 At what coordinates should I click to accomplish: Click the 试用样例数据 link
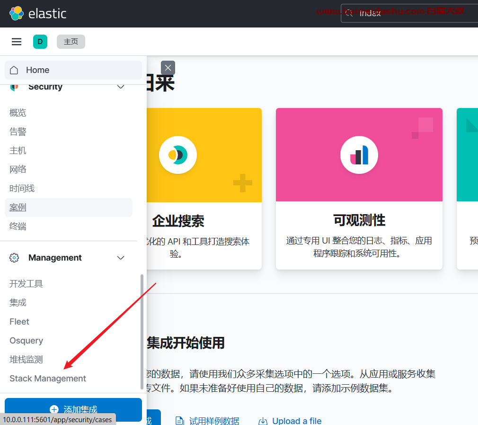[x=214, y=421]
